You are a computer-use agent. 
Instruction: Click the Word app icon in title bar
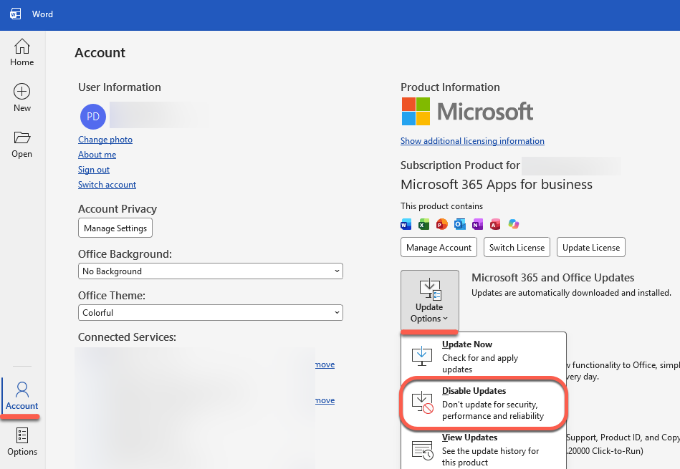(x=16, y=14)
